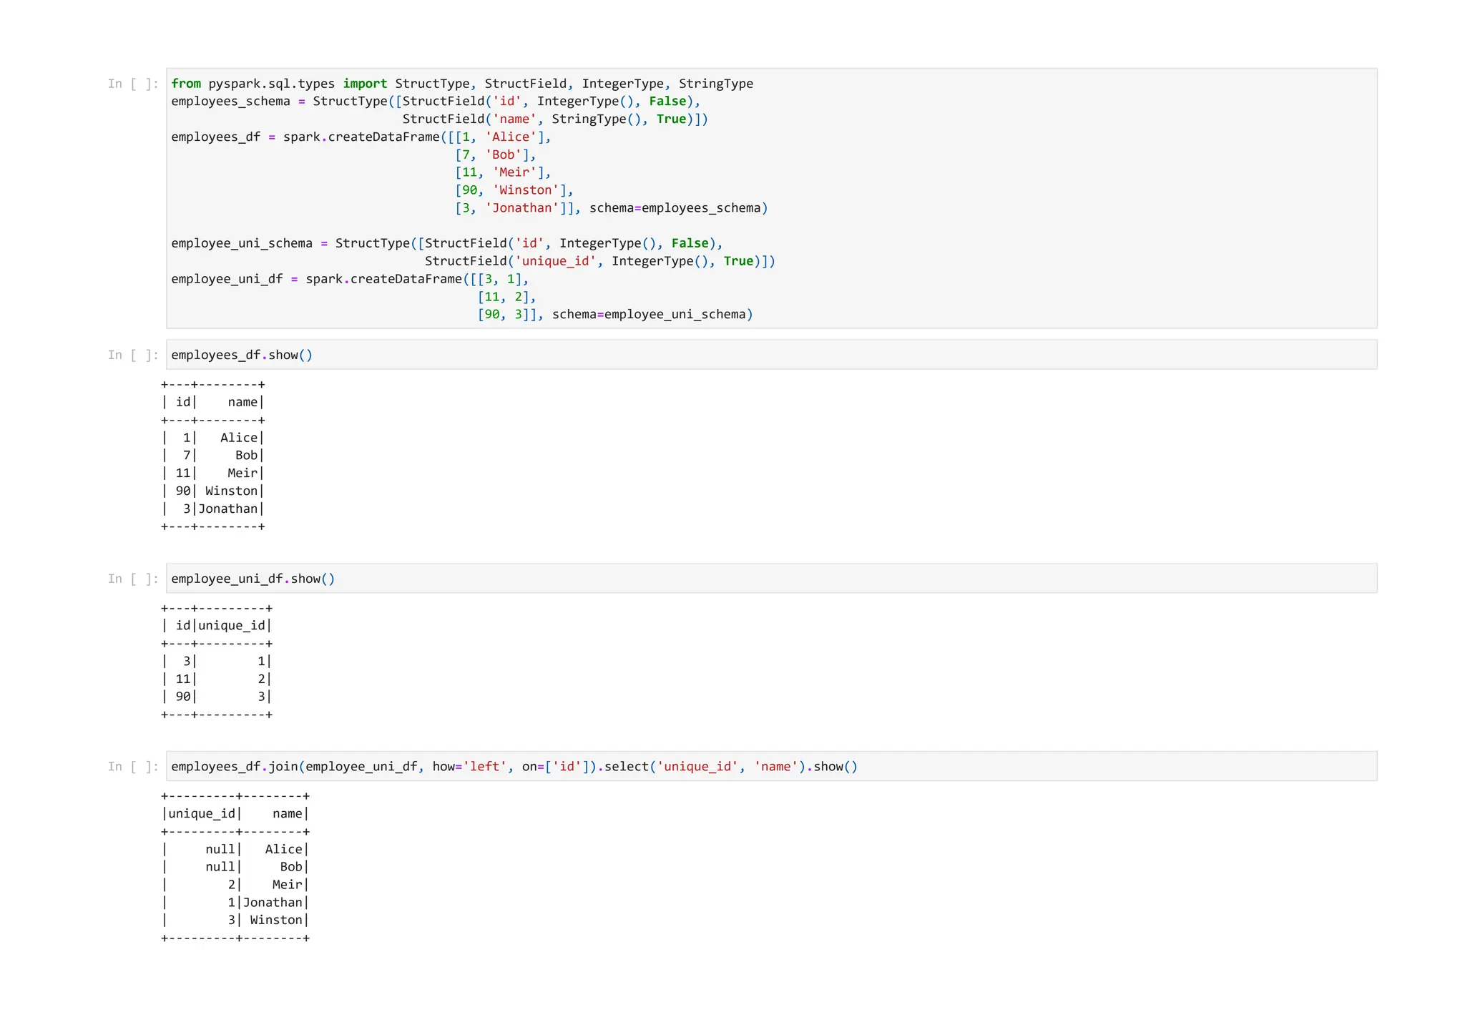Click the '2| Meir' row in join output
The image size is (1465, 1035).
tap(235, 885)
